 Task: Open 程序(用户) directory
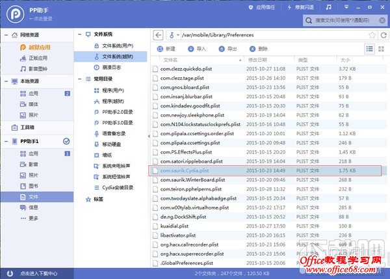110,90
